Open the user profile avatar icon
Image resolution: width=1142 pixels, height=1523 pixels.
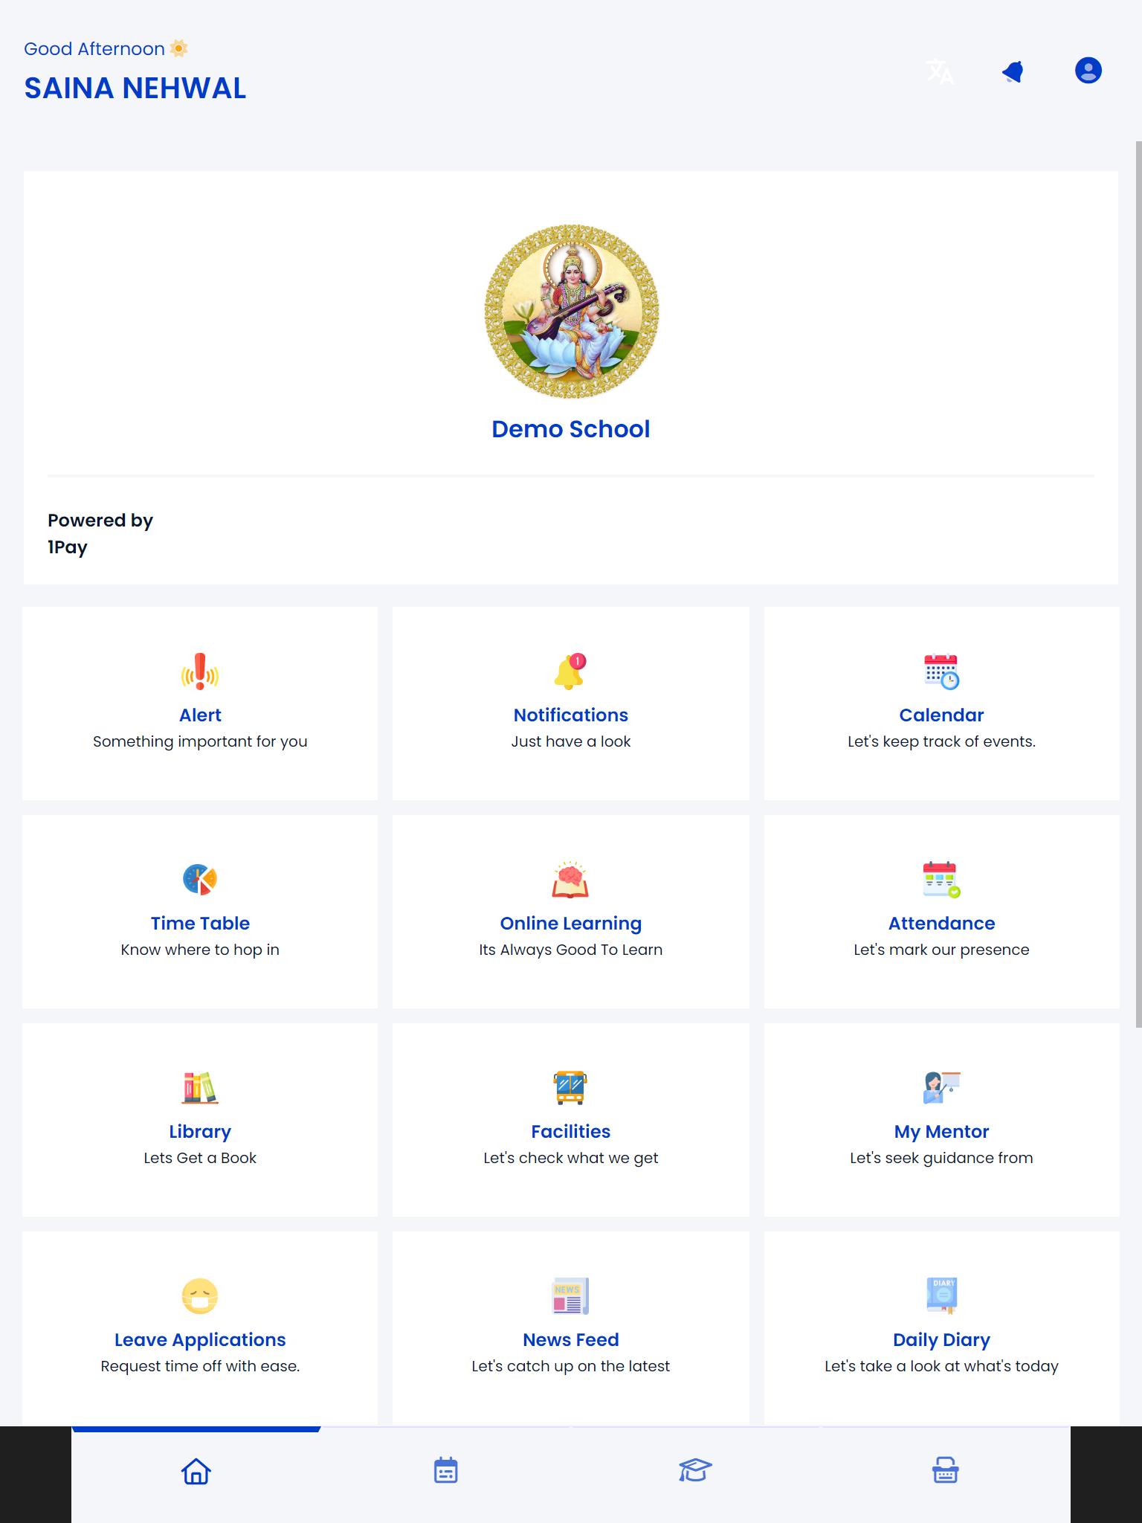[1088, 71]
